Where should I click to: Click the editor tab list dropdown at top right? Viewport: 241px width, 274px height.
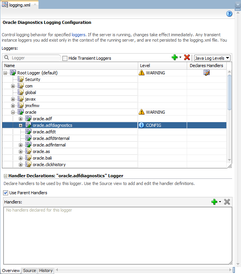238,5
